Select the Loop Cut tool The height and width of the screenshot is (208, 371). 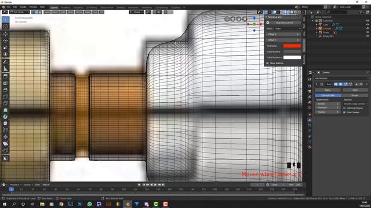pos(5,96)
